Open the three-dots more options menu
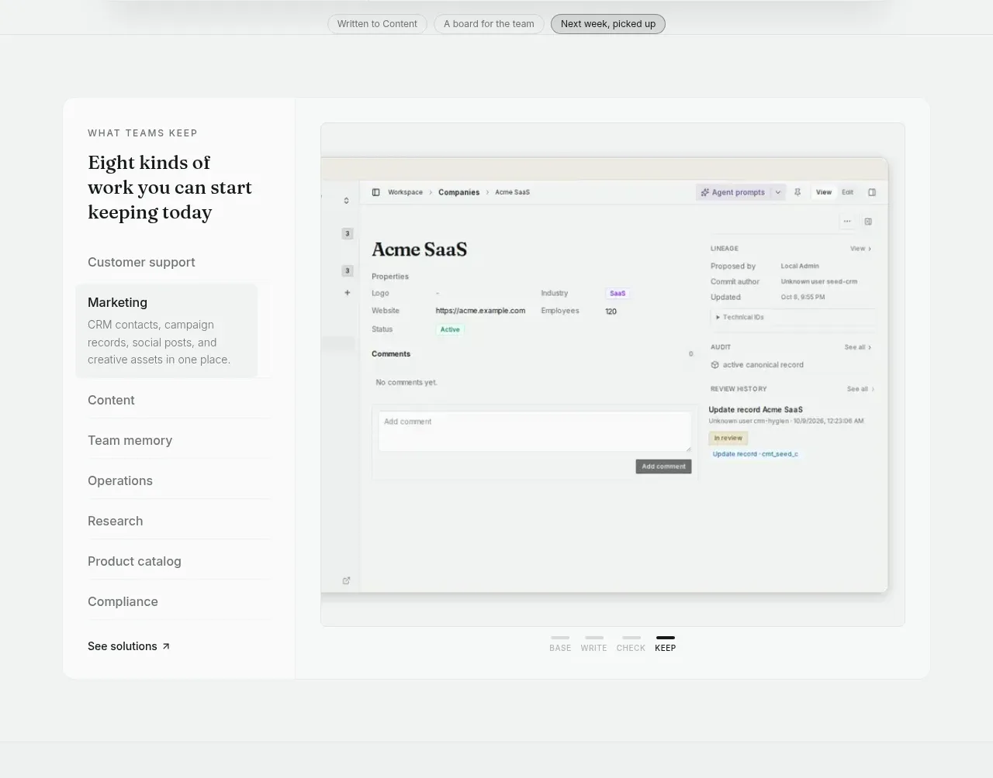 (x=847, y=222)
